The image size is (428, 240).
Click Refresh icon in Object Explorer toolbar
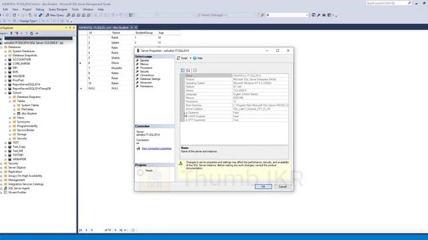(x=31, y=33)
